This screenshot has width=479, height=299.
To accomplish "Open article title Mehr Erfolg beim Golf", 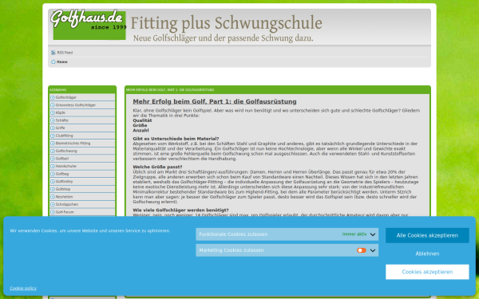I will [215, 101].
